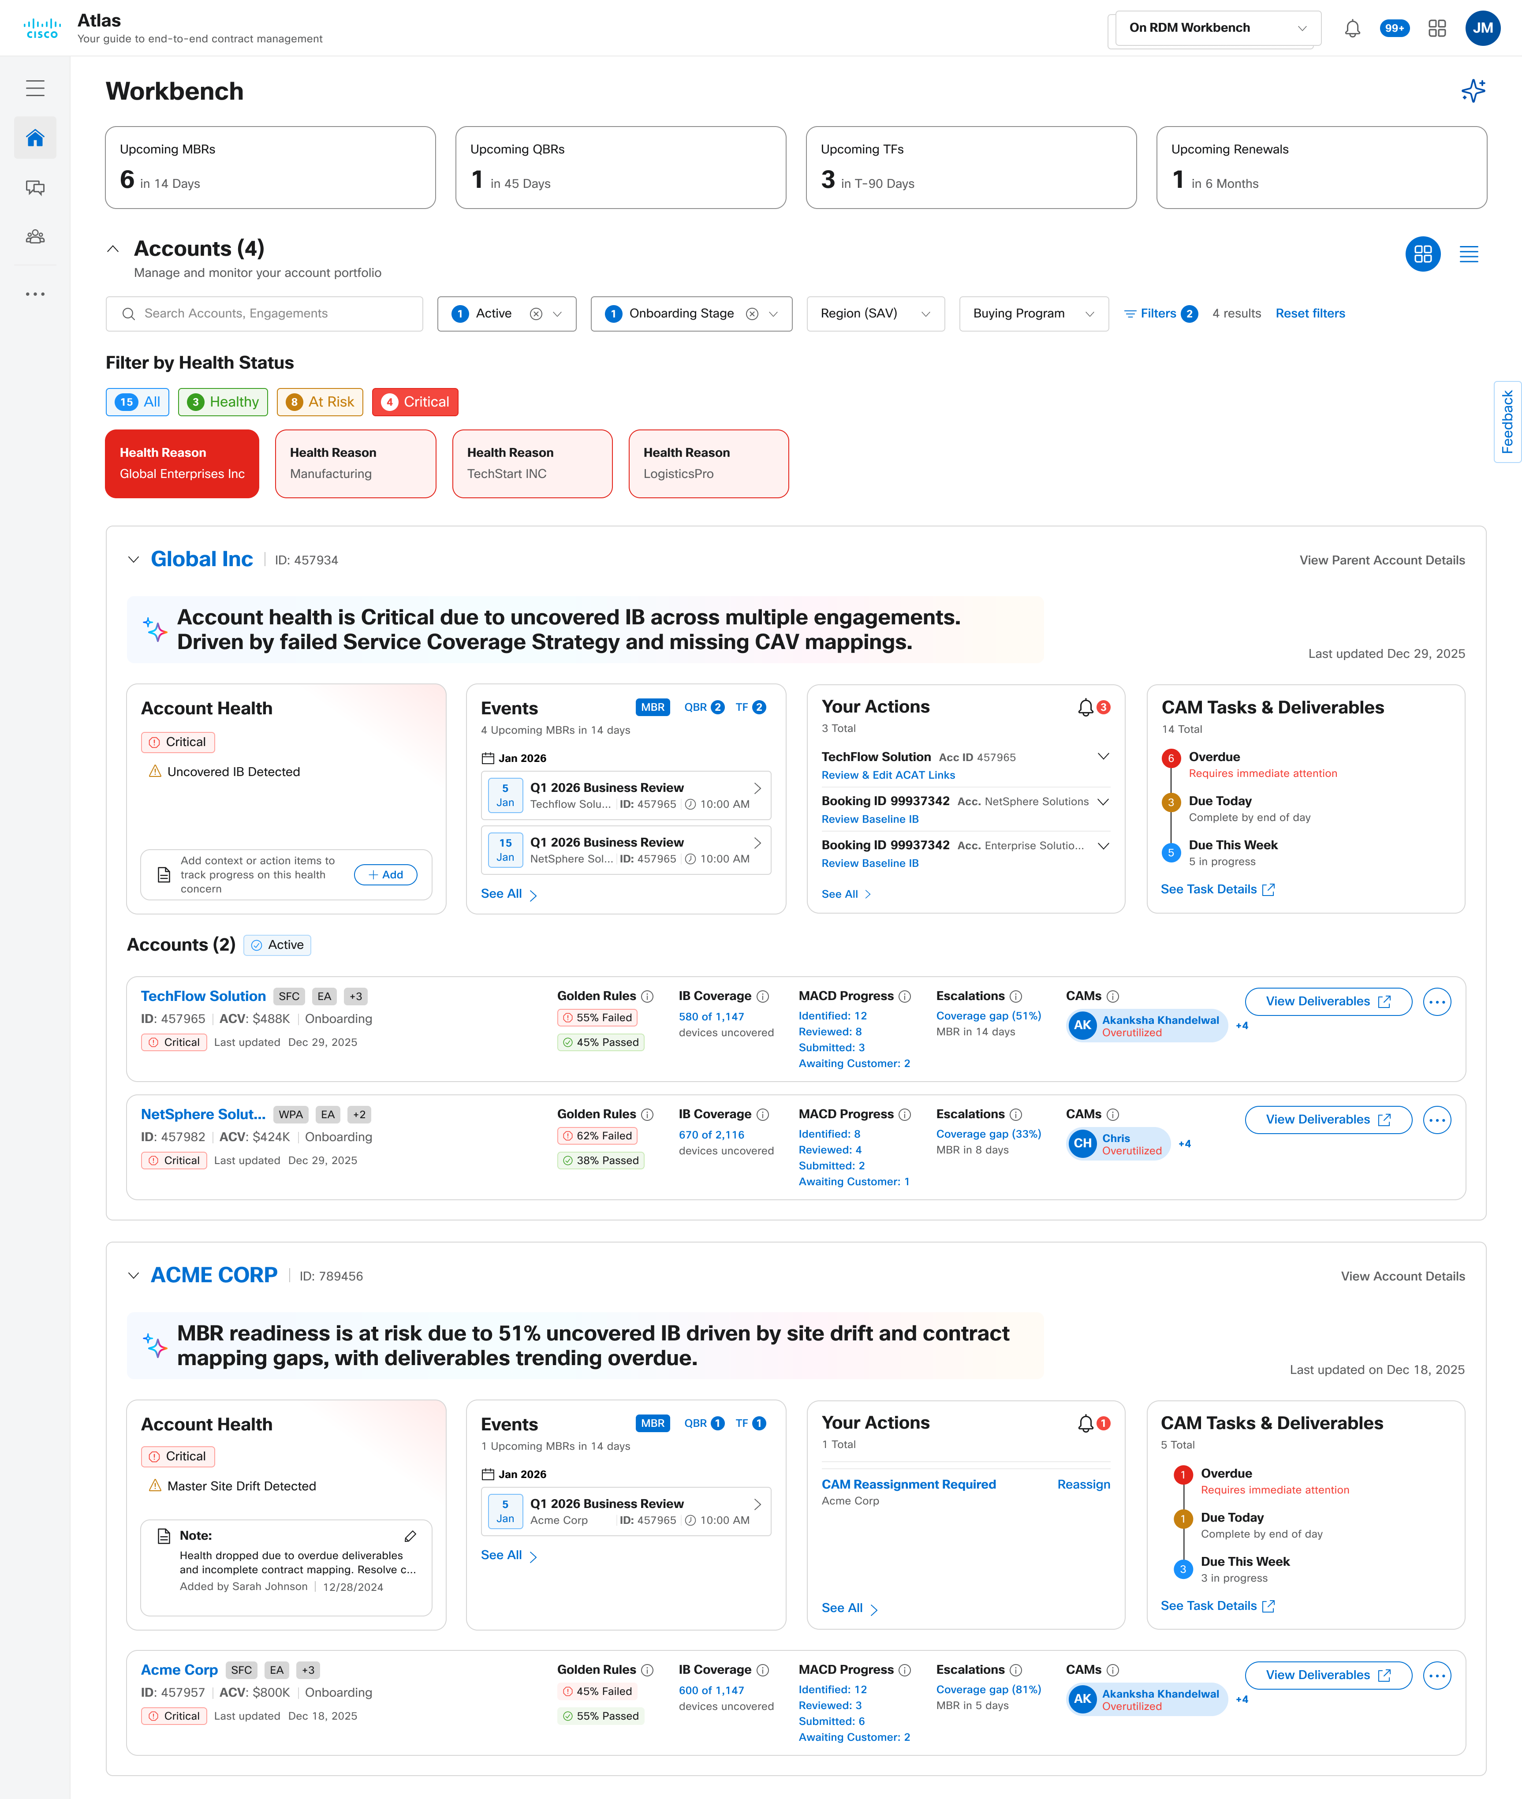Switch accounts to card grid view
The image size is (1522, 1799).
pyautogui.click(x=1424, y=254)
